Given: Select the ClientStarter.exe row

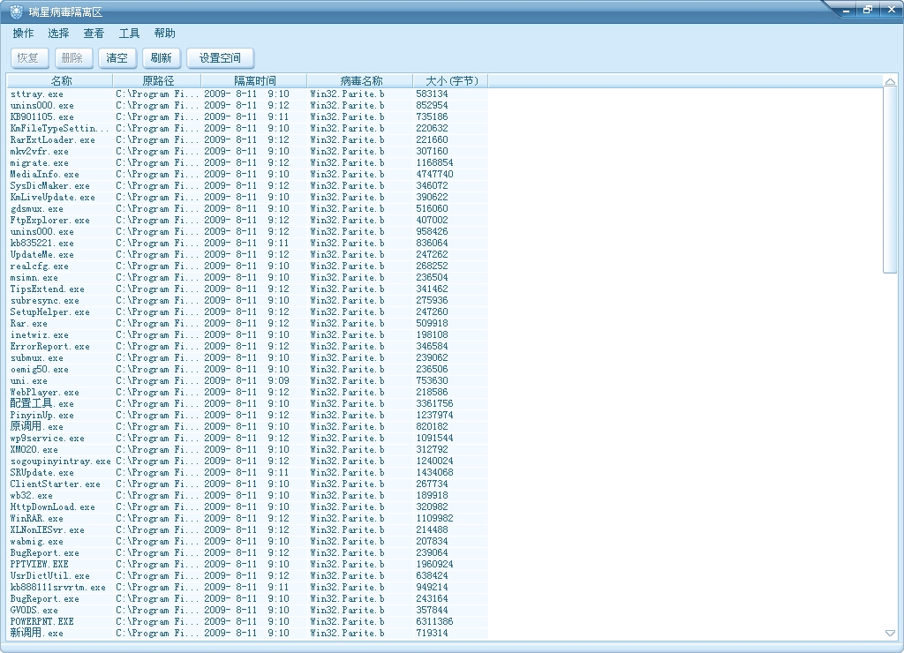Looking at the screenshot, I should pyautogui.click(x=248, y=484).
